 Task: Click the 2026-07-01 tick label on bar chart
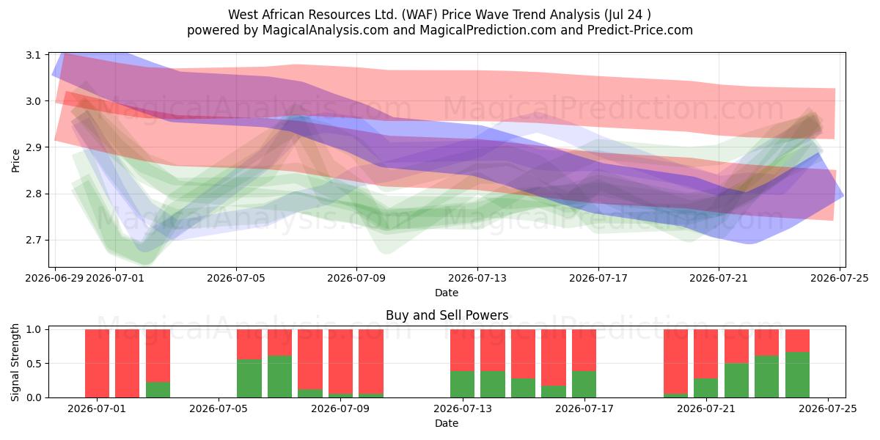click(x=97, y=408)
